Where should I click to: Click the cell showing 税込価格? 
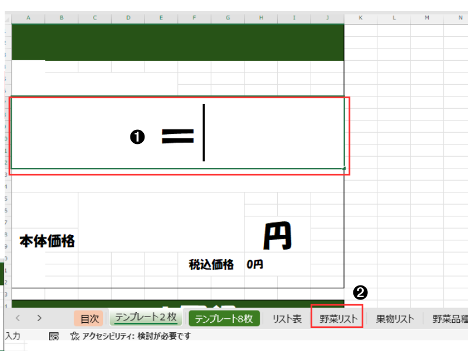pyautogui.click(x=211, y=264)
